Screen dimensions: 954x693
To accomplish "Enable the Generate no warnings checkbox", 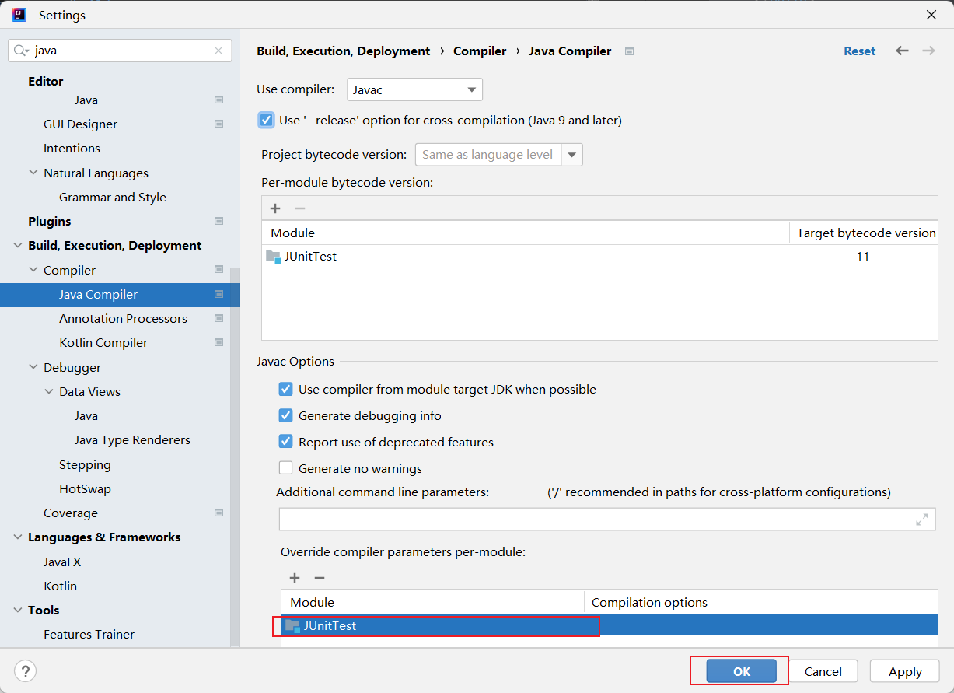I will 285,468.
